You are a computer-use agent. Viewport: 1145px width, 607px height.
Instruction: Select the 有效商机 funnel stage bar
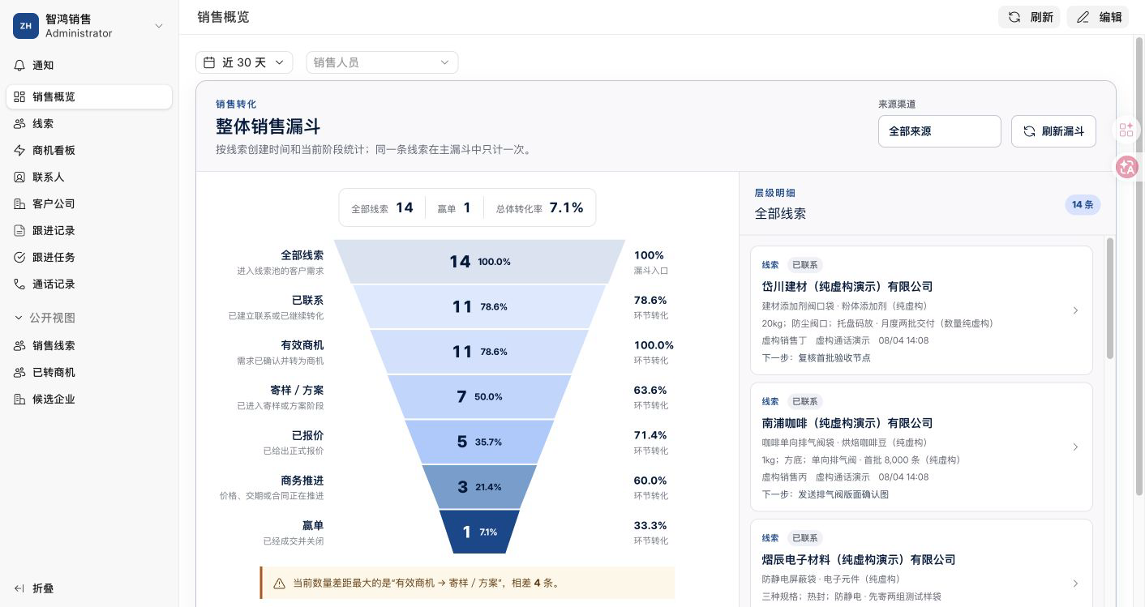[x=479, y=352]
